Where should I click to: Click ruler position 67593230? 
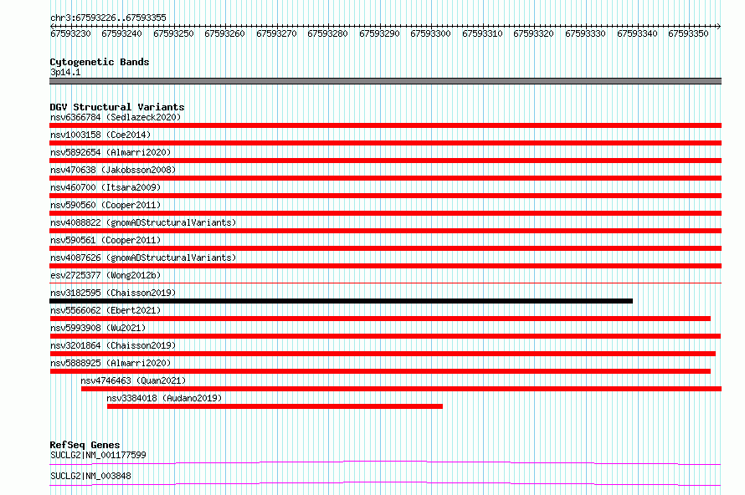pyautogui.click(x=70, y=33)
